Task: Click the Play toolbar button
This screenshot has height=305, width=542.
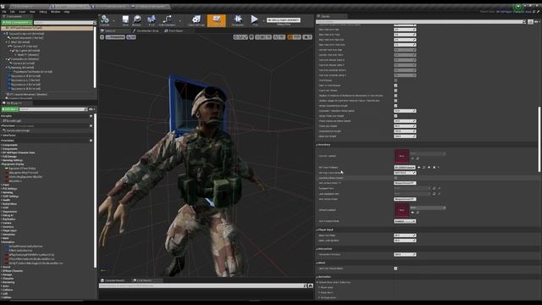Action: coord(255,20)
